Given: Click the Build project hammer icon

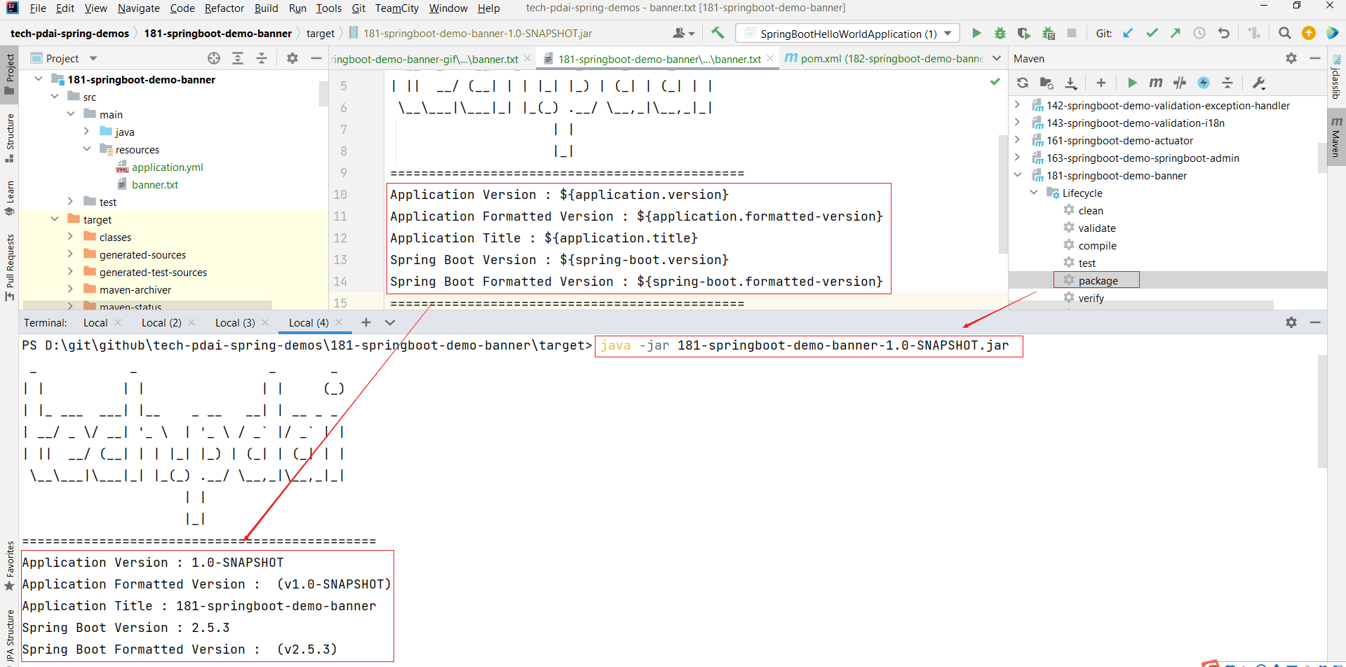Looking at the screenshot, I should coord(718,33).
